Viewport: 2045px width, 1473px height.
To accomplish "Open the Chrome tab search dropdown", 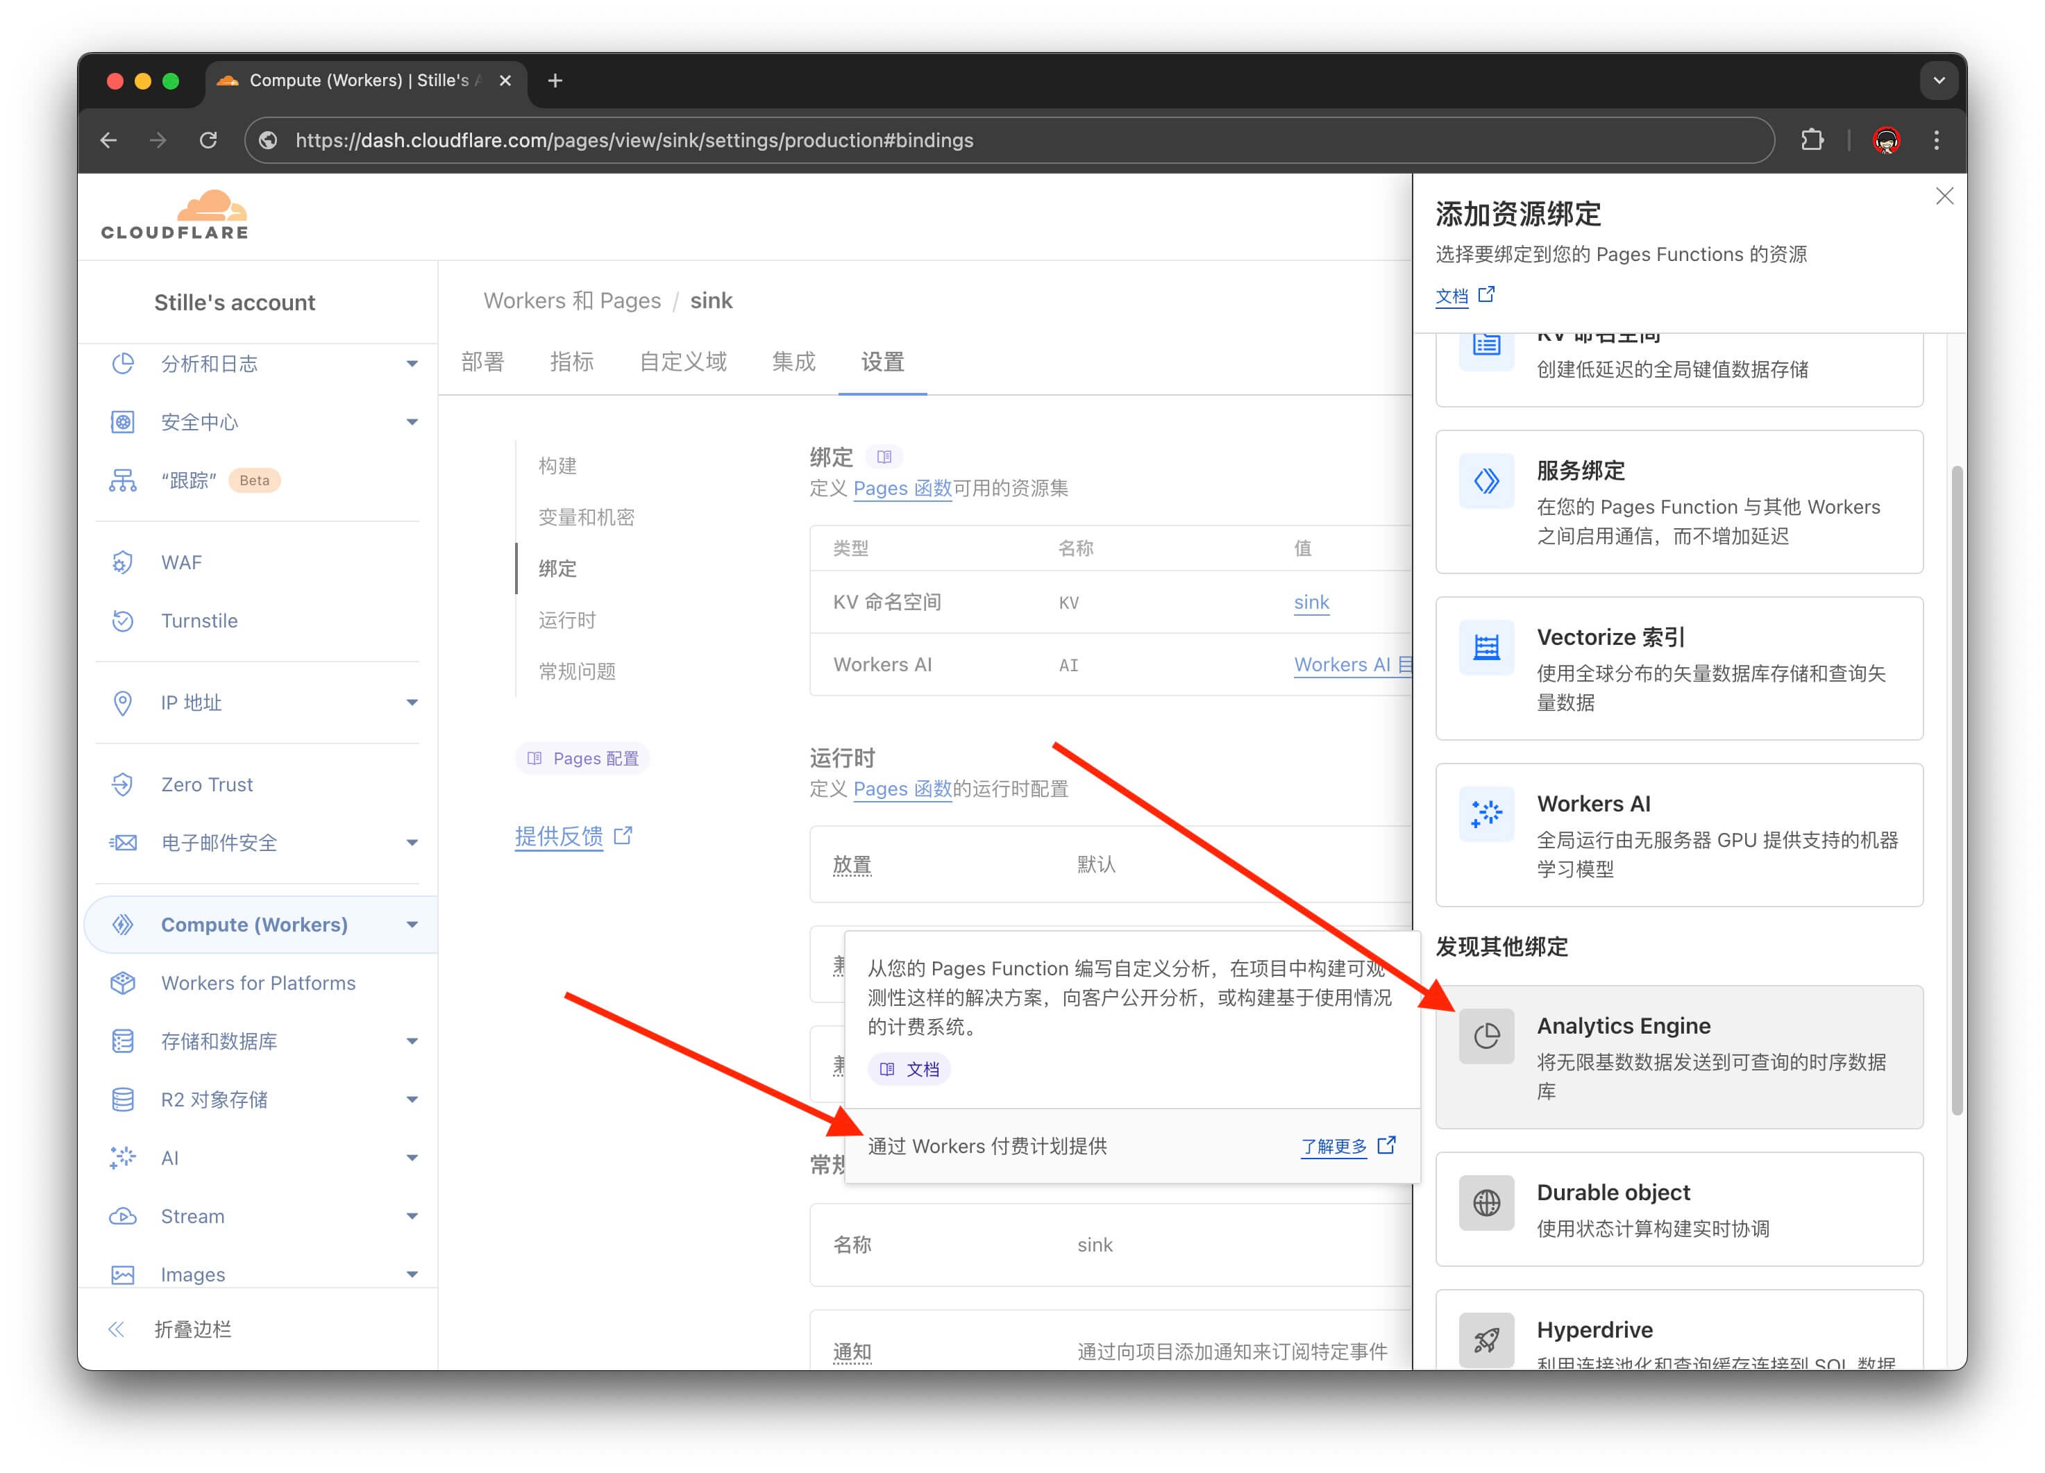I will point(1939,81).
